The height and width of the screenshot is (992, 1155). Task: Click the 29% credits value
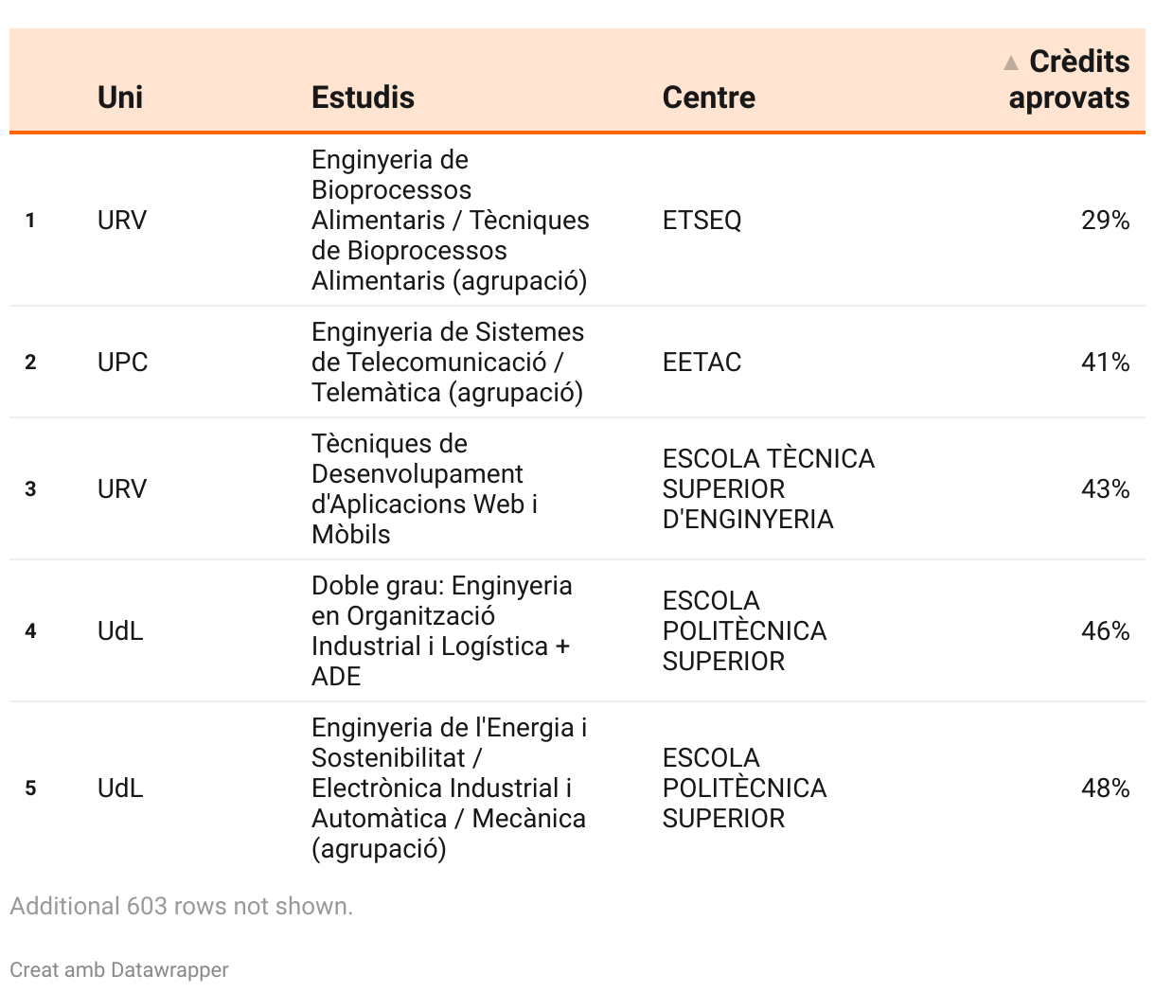(1106, 221)
